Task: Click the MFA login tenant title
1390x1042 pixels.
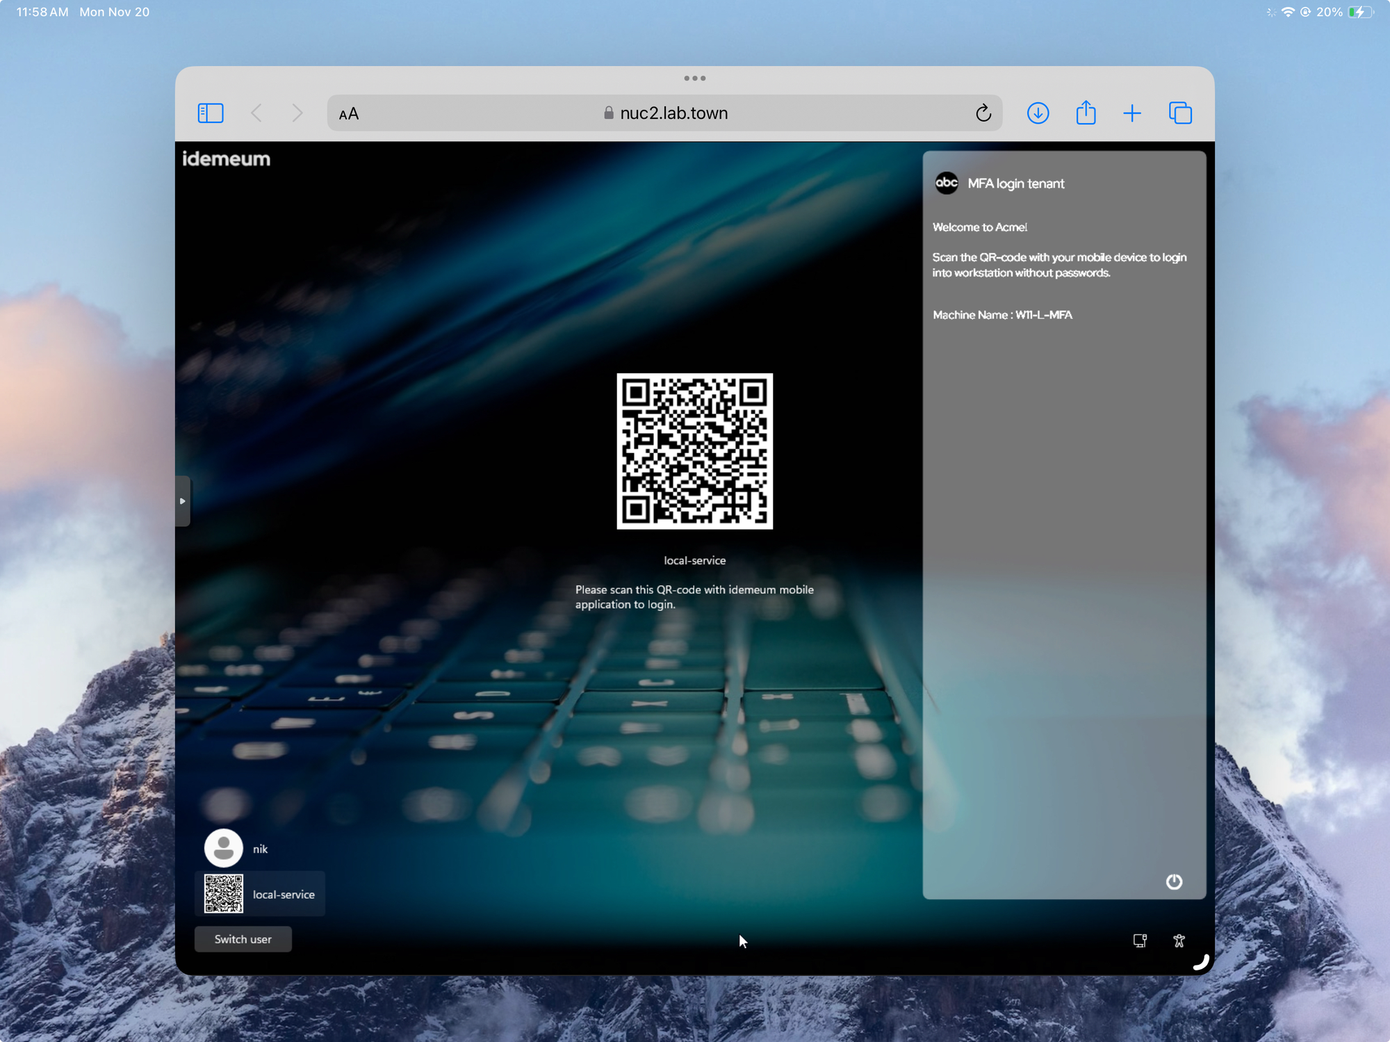Action: pyautogui.click(x=1015, y=184)
